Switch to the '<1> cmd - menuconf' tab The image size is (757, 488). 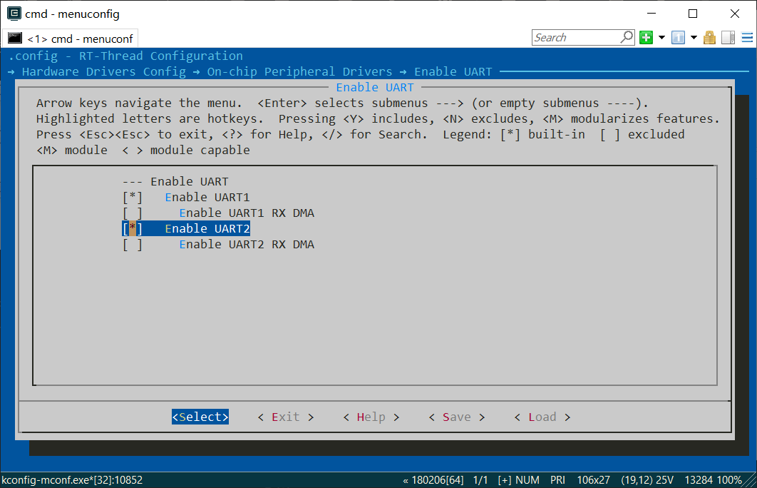[x=71, y=39]
